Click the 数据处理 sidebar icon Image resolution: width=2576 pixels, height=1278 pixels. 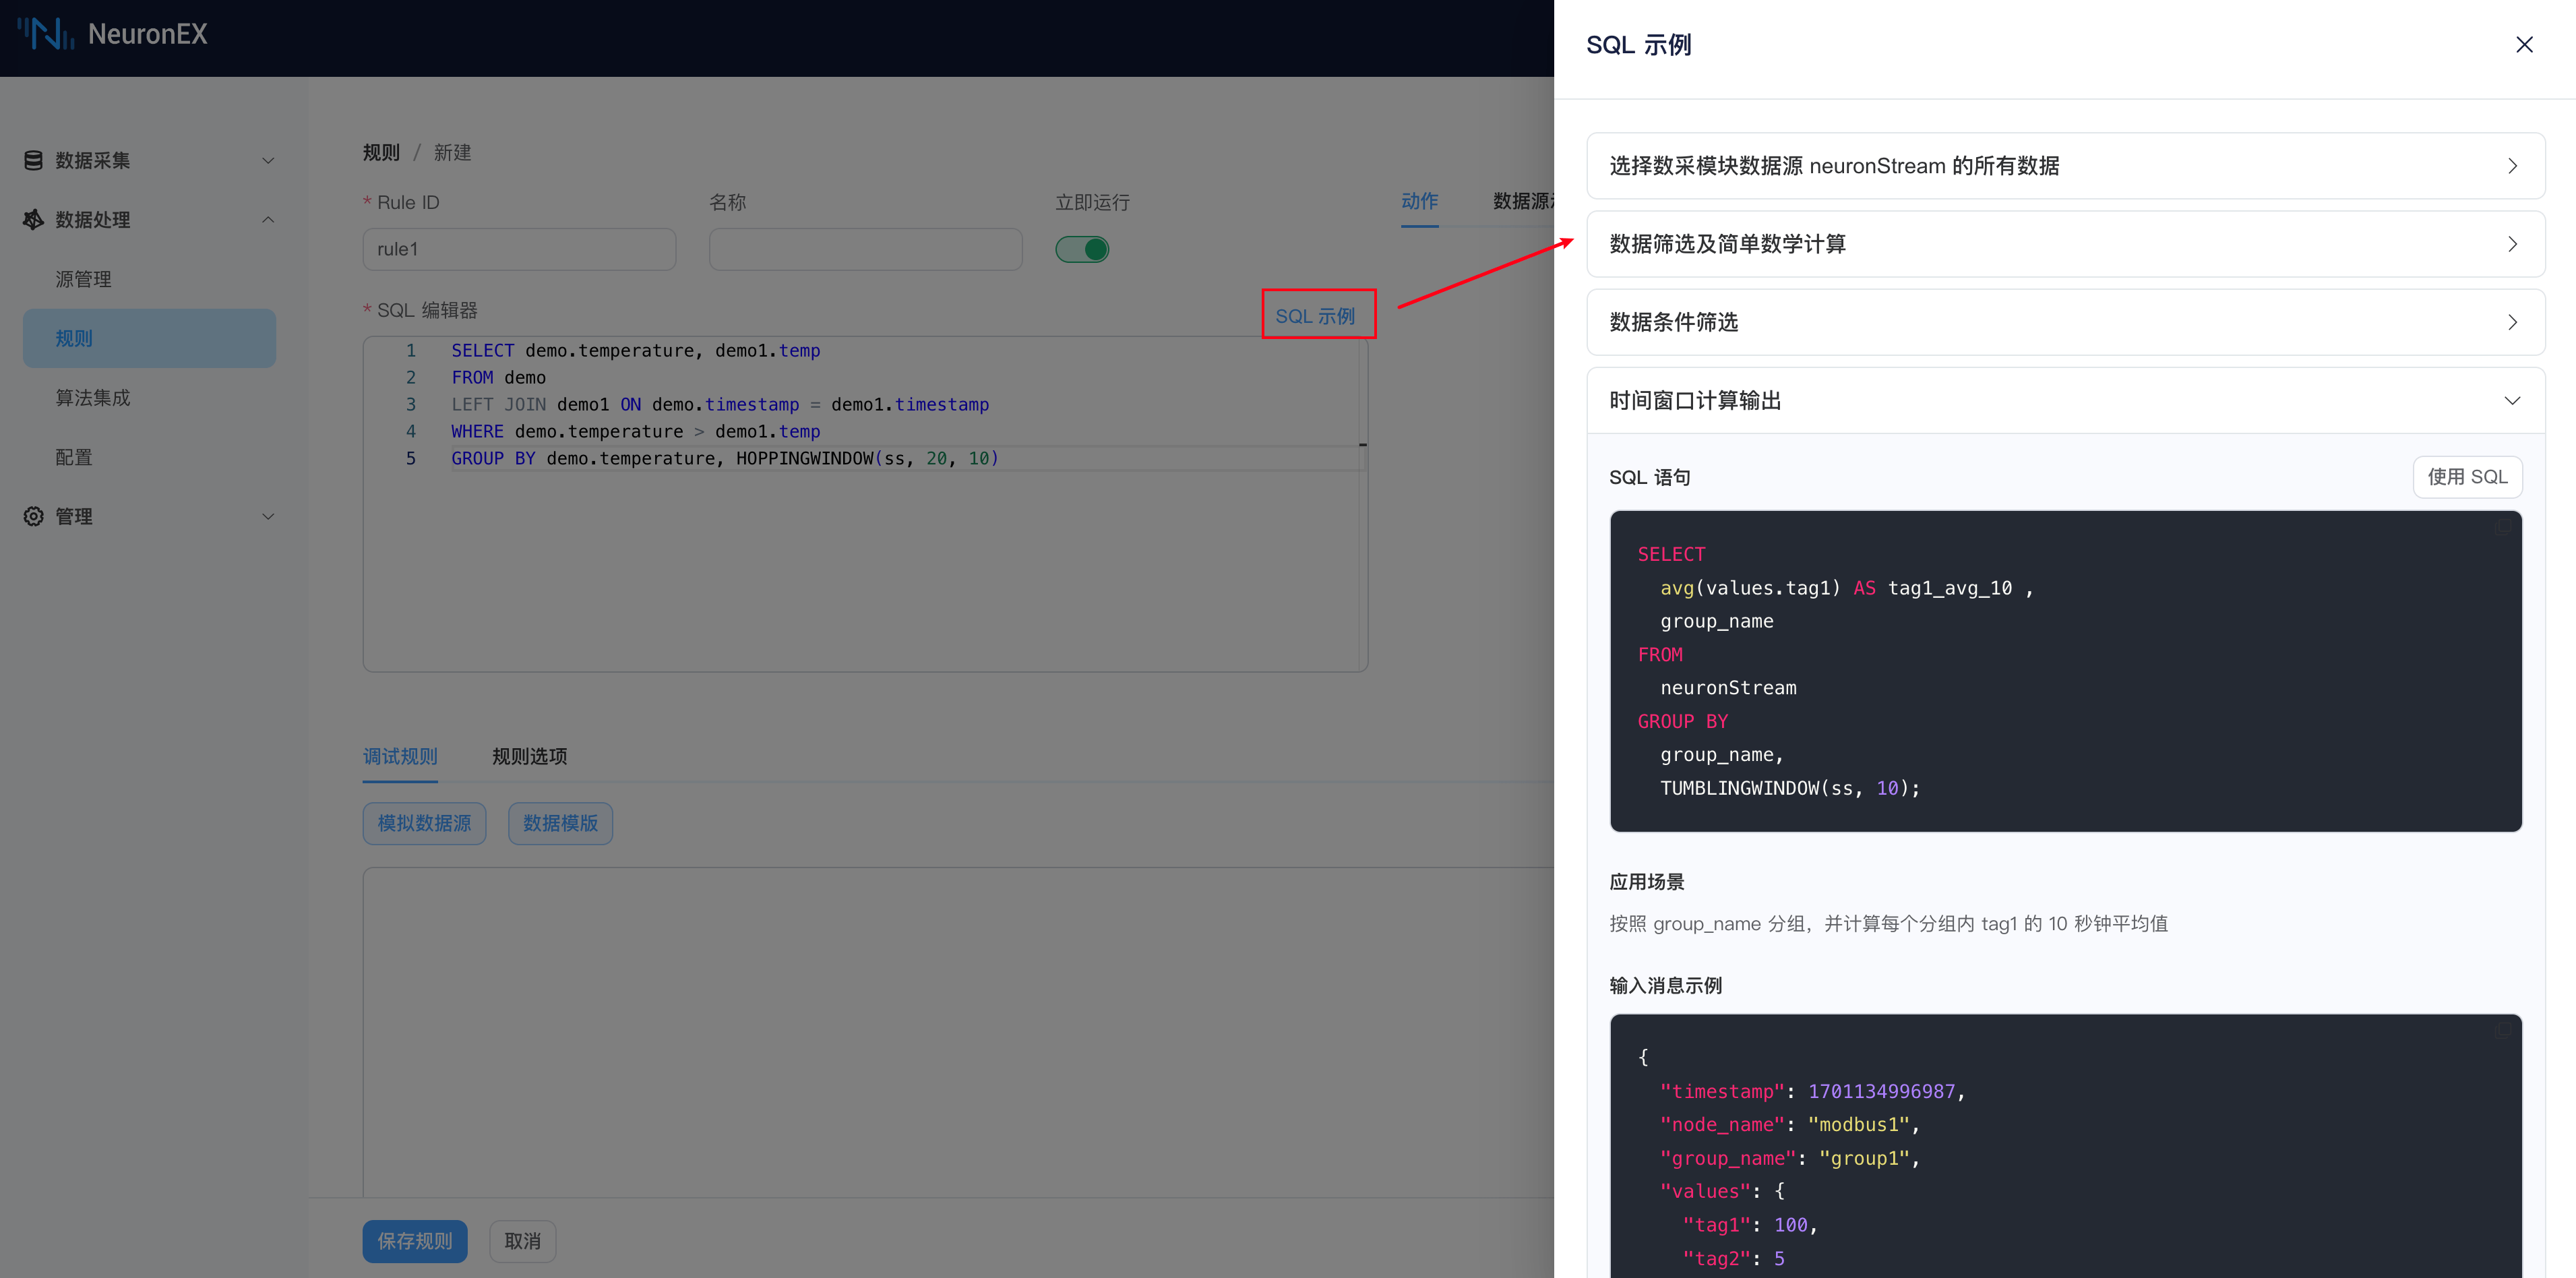click(x=33, y=219)
